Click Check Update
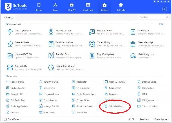This screenshot has height=123, width=172. 161,119
